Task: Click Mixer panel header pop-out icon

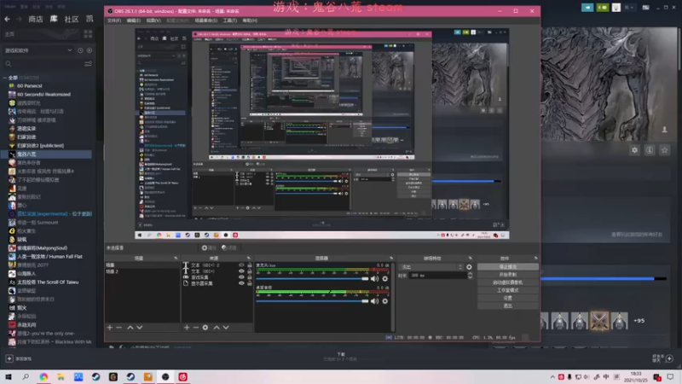Action: point(391,259)
